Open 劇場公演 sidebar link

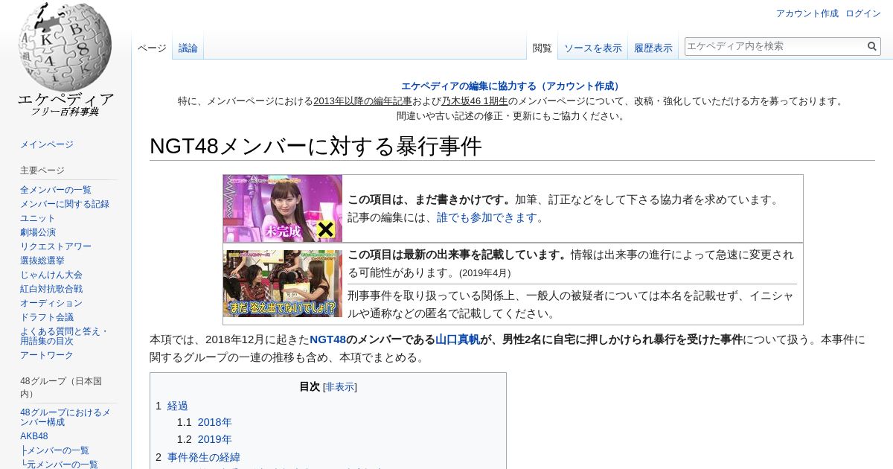[x=38, y=232]
